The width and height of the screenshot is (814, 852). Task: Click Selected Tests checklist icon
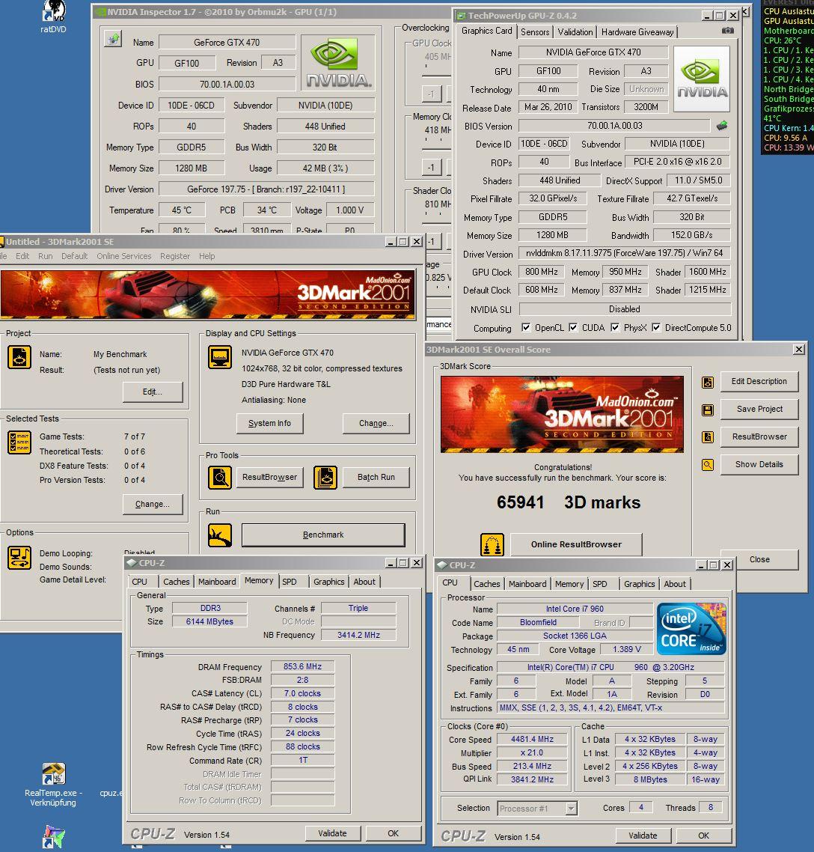[x=19, y=442]
